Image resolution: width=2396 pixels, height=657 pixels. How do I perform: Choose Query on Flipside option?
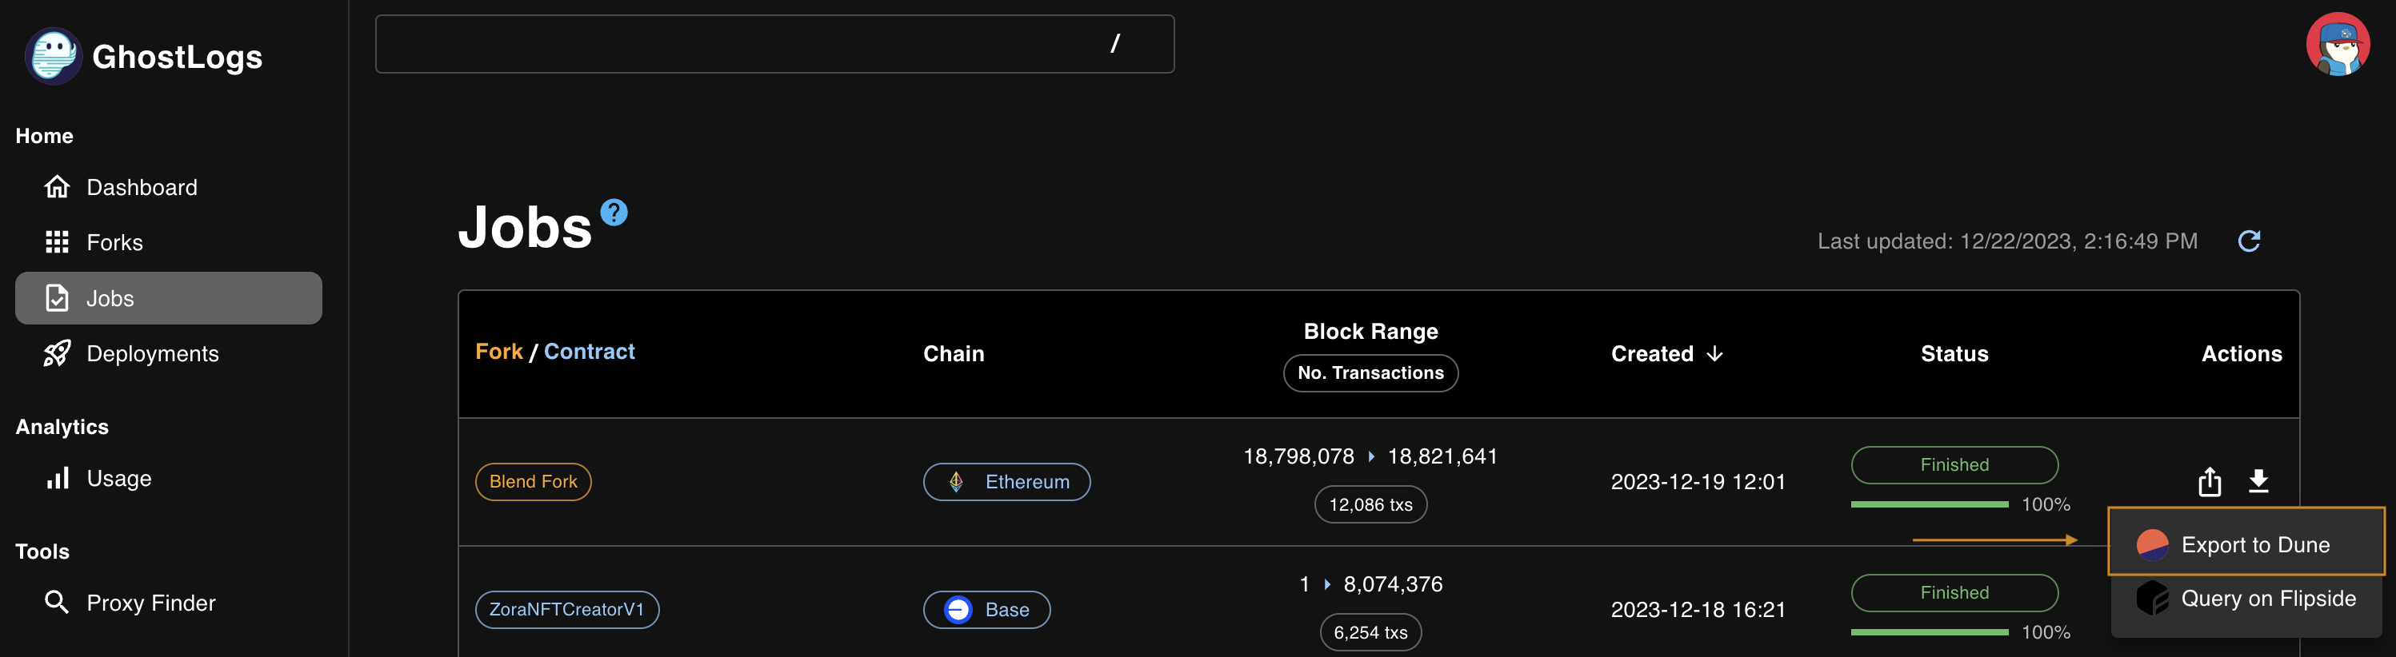coord(2268,599)
